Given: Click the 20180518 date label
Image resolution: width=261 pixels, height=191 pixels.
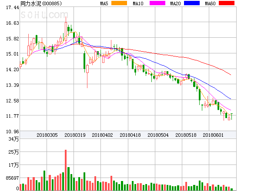Looking at the screenshot, I should tap(186, 135).
